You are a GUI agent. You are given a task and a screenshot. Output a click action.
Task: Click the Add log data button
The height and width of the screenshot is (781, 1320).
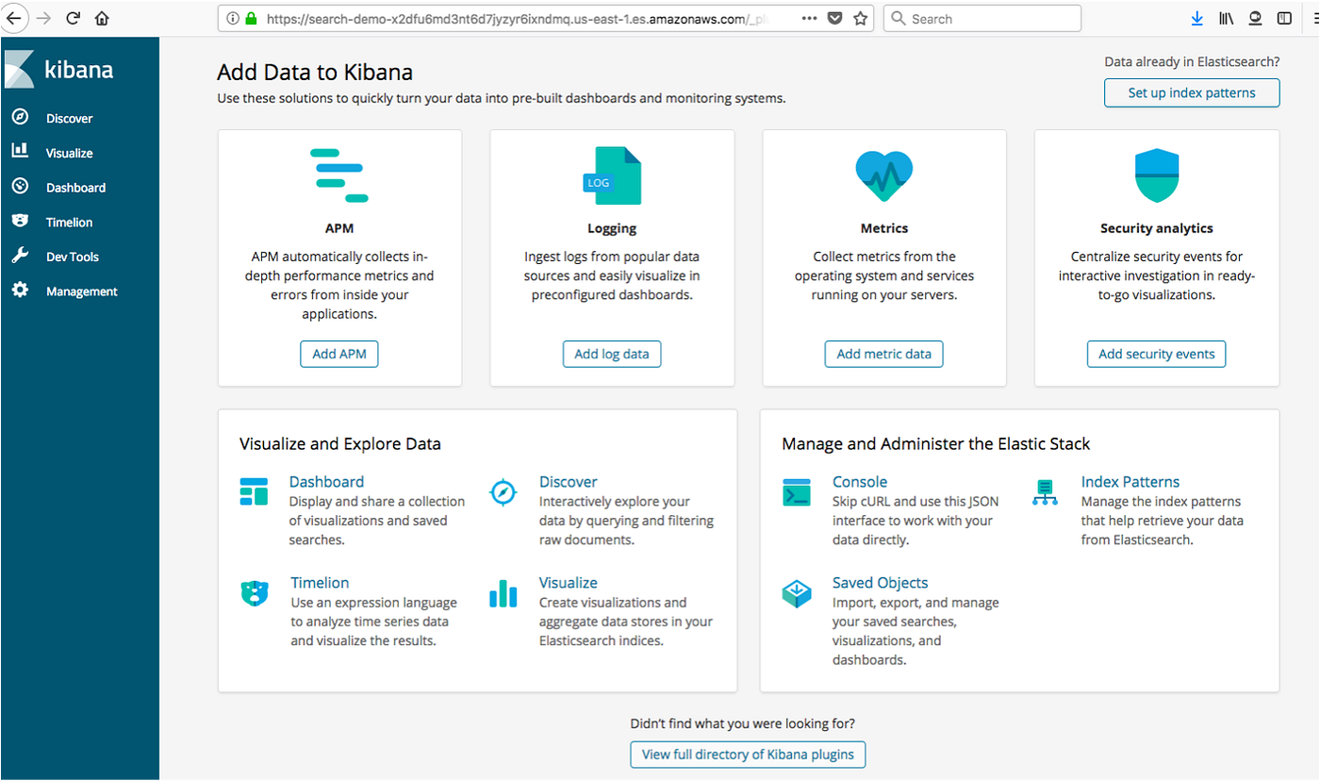point(611,354)
